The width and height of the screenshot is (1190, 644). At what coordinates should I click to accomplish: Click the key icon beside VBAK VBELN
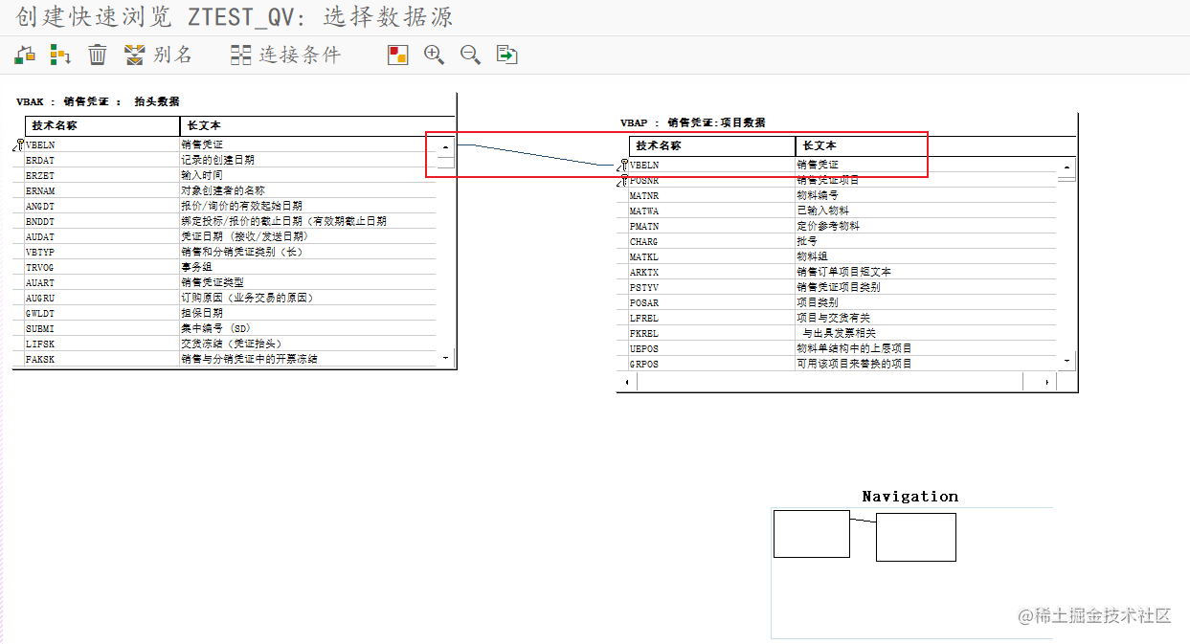(x=19, y=144)
